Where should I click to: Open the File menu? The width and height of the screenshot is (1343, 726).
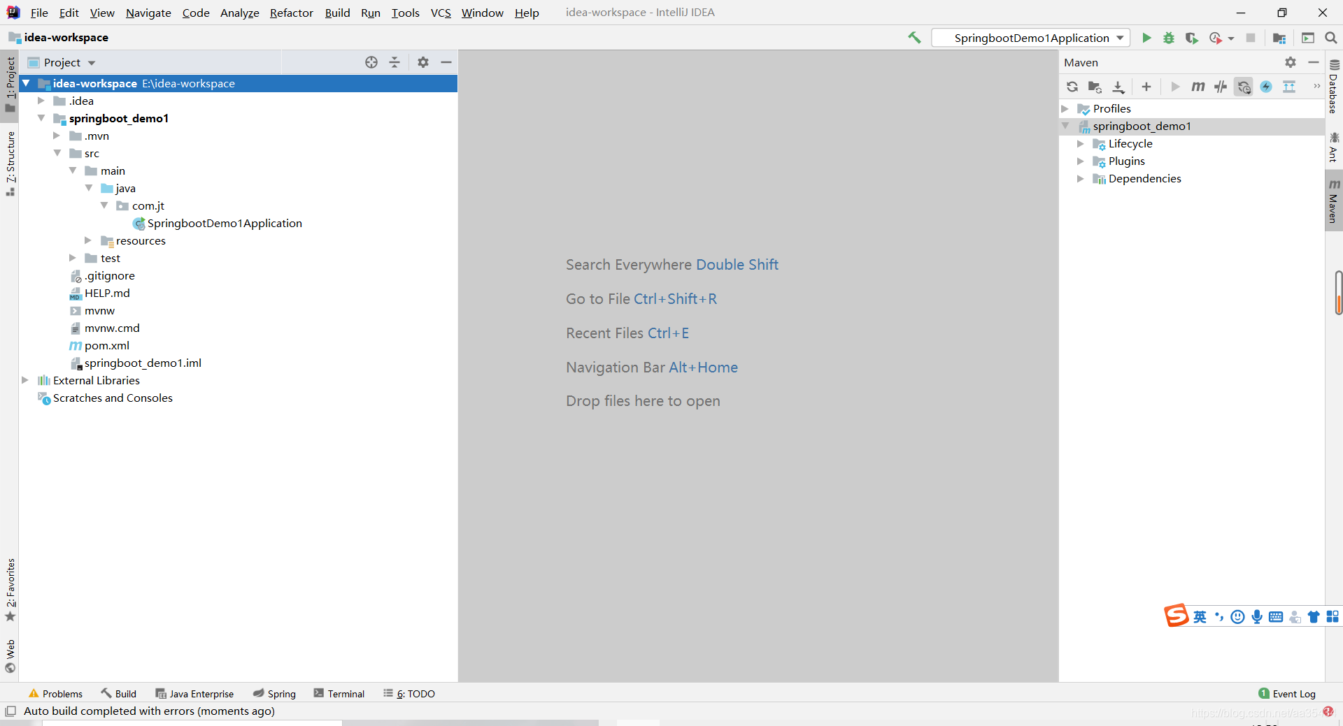39,13
